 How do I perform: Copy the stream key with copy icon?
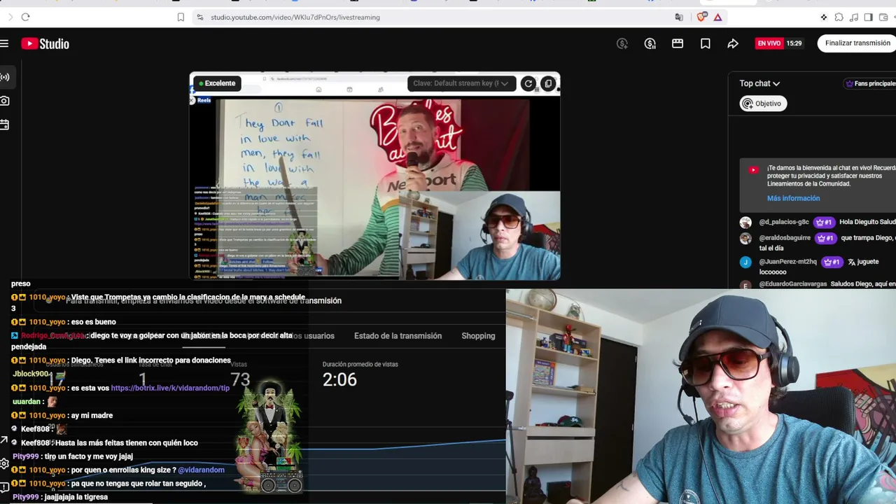(548, 83)
